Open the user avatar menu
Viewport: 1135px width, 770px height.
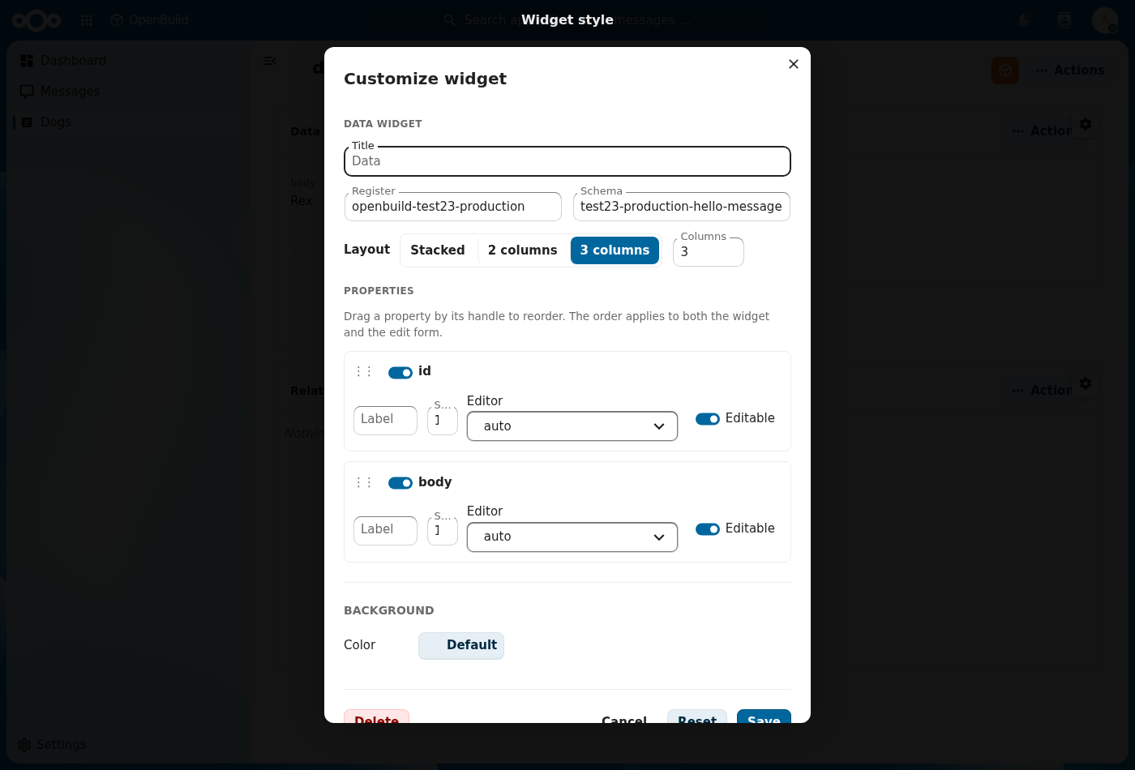[1105, 20]
